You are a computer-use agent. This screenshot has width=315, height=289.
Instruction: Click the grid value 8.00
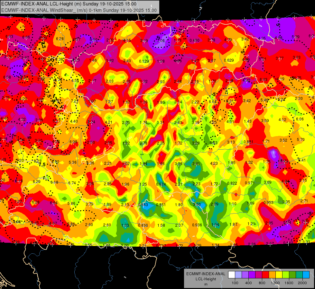(55, 162)
